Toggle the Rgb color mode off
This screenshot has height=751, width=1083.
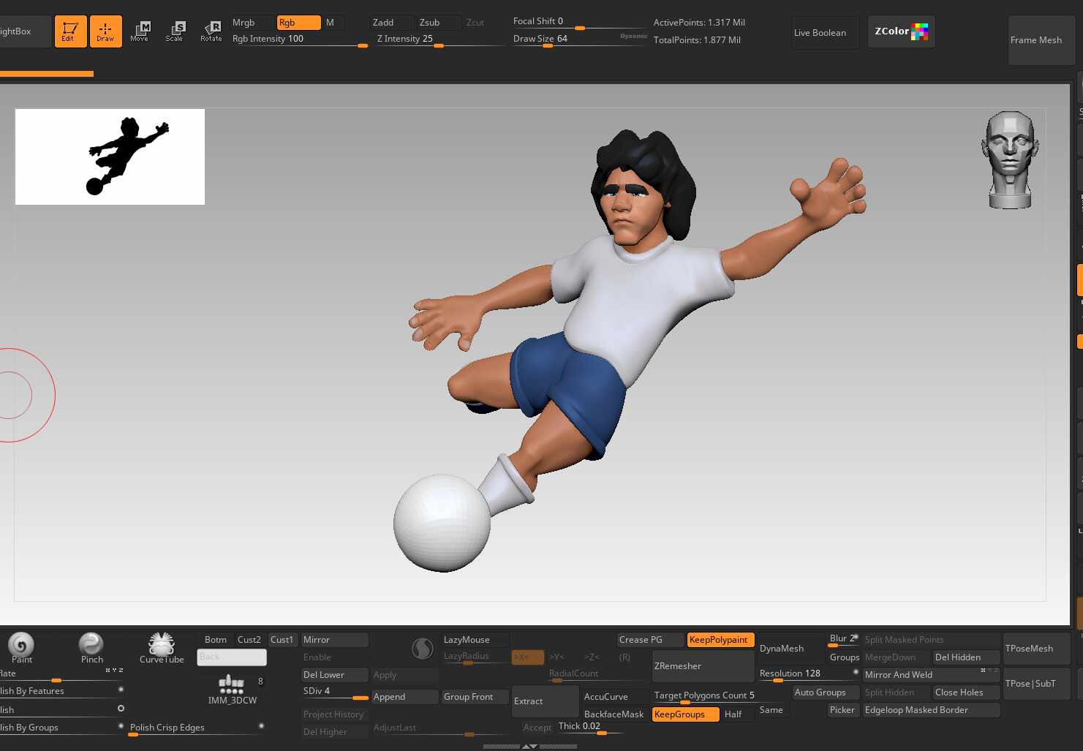click(x=298, y=23)
